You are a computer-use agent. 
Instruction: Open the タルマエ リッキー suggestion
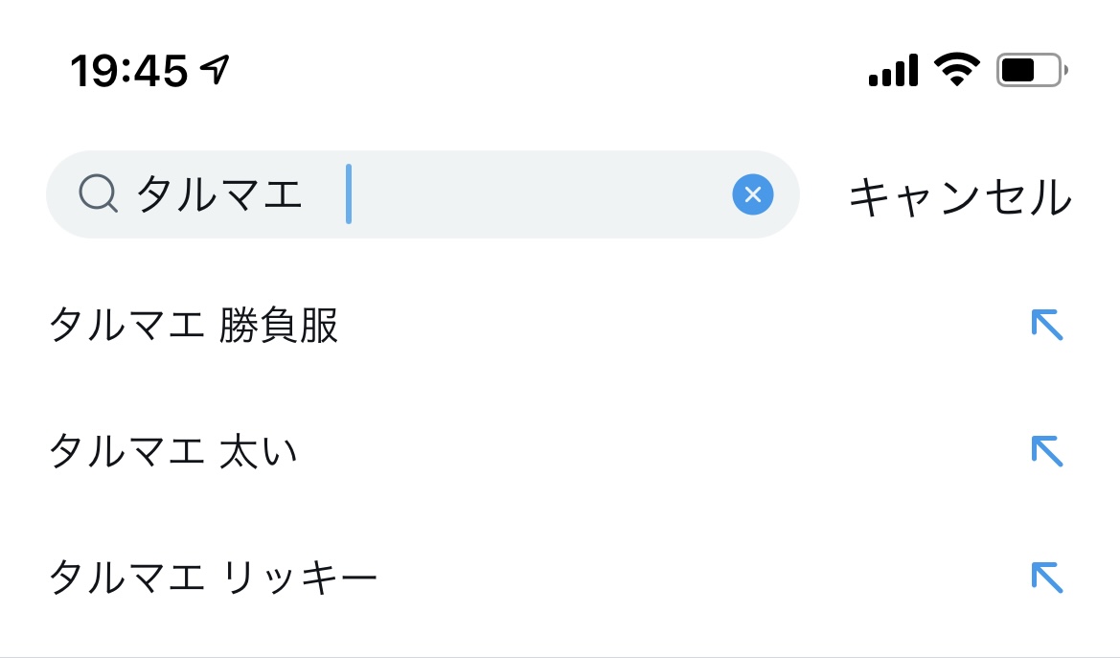(213, 578)
